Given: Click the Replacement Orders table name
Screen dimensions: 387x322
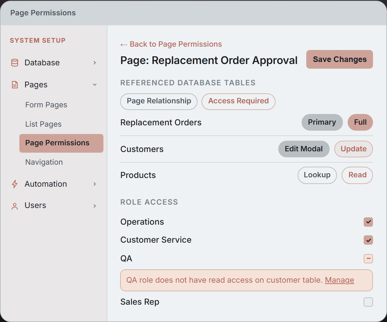Looking at the screenshot, I should 161,123.
